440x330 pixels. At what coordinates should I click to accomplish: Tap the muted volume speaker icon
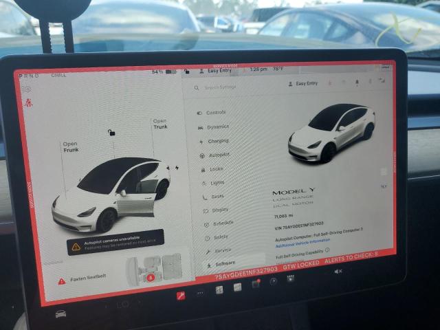(338, 272)
